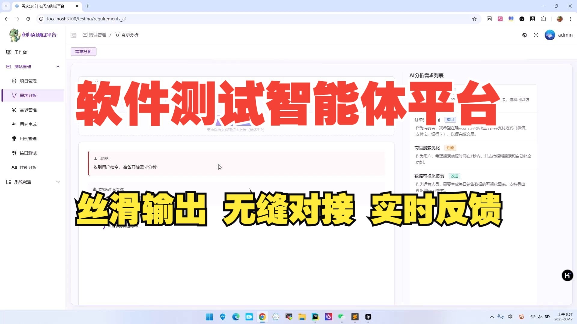Image resolution: width=577 pixels, height=324 pixels.
Task: Highlight the 需求管理 sidebar entry
Action: click(x=28, y=109)
